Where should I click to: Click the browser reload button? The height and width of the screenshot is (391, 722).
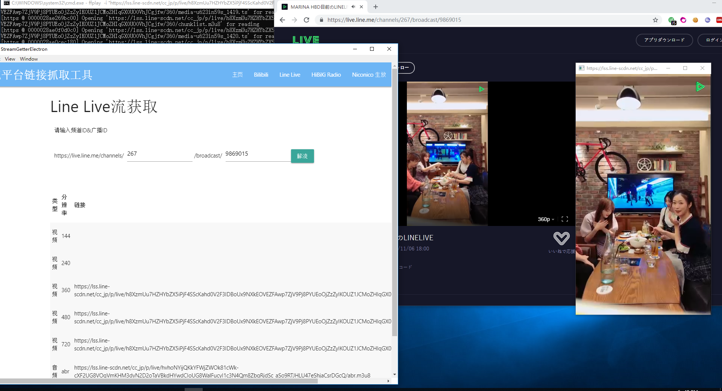306,20
